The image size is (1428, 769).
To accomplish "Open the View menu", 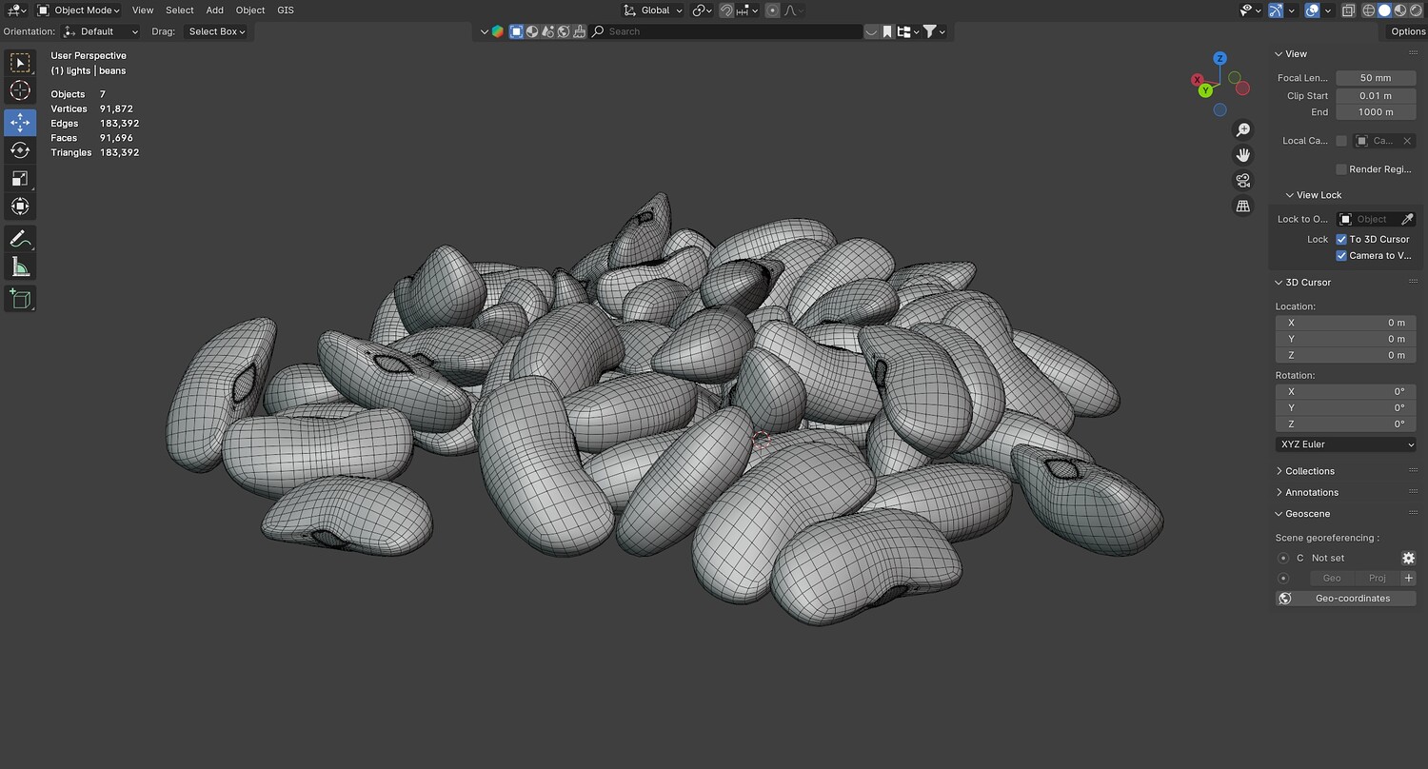I will tap(143, 10).
